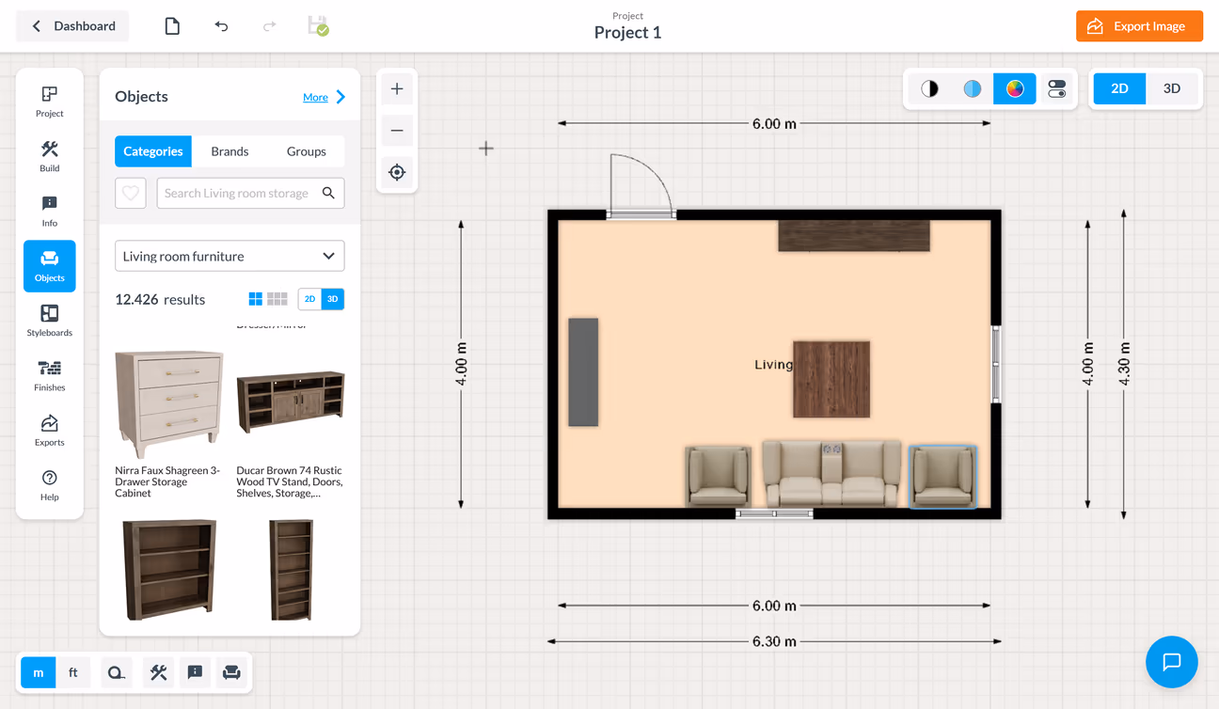Expand objects panel with the chevron arrow

click(340, 97)
